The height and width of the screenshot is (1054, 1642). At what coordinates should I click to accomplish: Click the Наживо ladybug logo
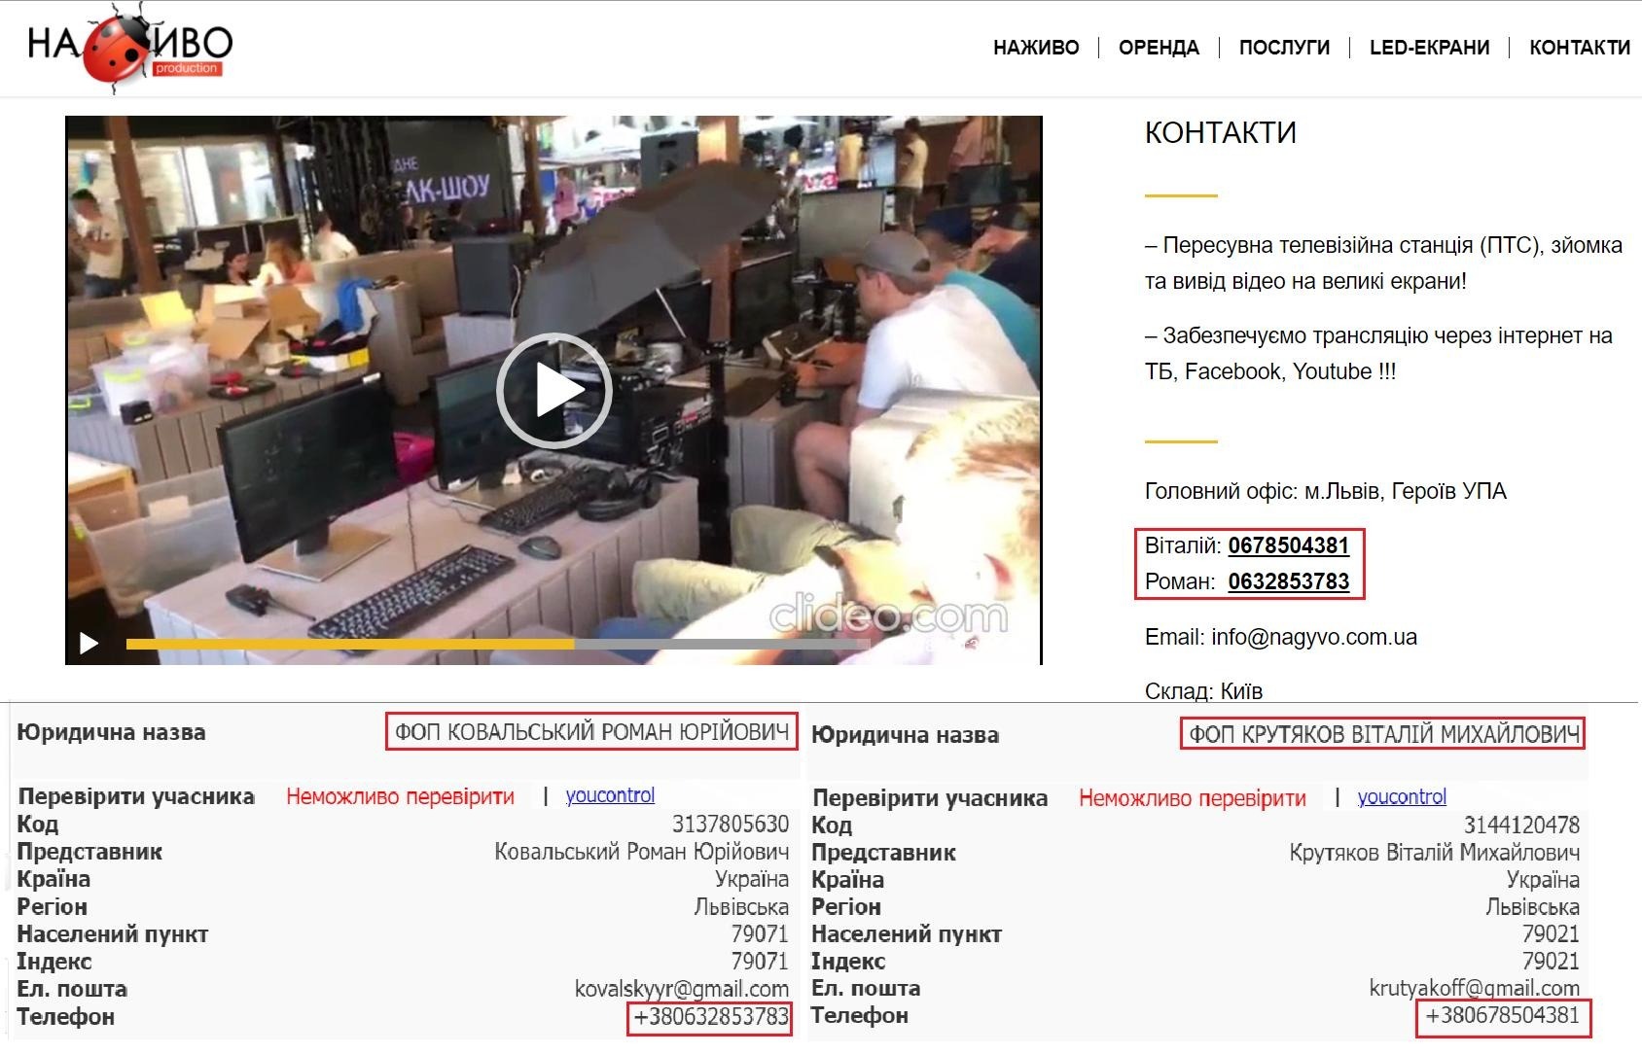[x=129, y=47]
